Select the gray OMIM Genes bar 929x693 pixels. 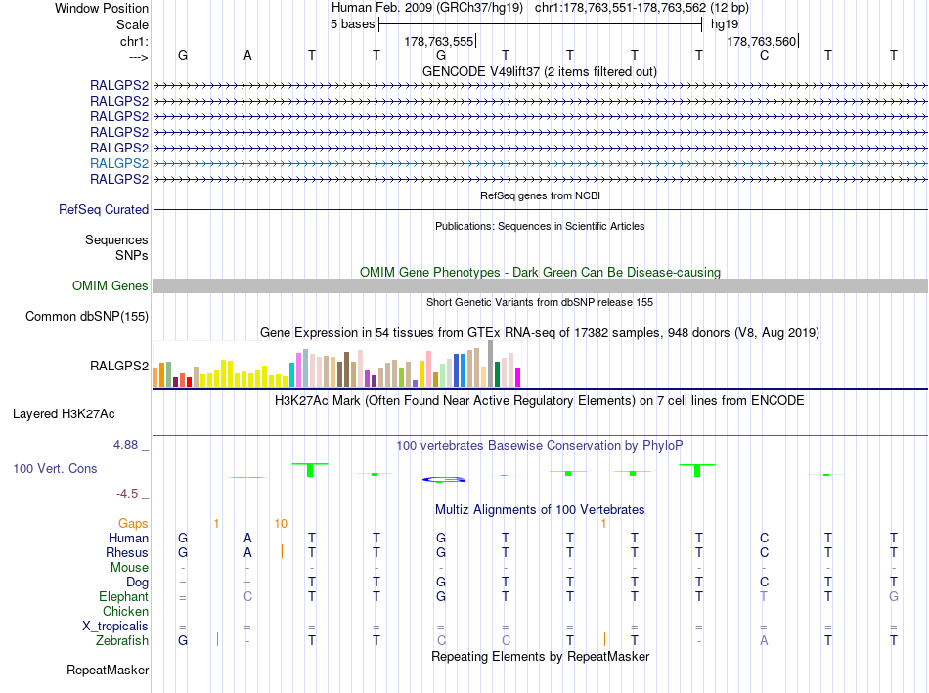pos(540,286)
